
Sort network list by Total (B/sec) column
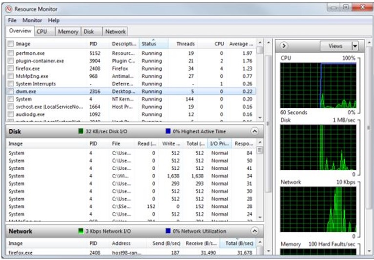(239, 243)
